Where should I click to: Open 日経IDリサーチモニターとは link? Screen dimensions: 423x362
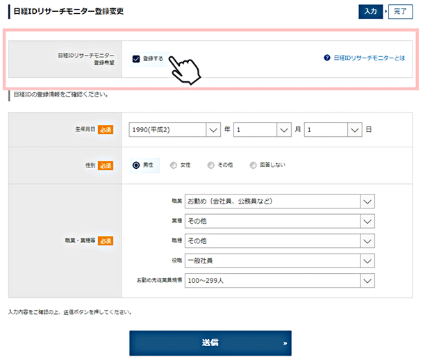pos(370,58)
